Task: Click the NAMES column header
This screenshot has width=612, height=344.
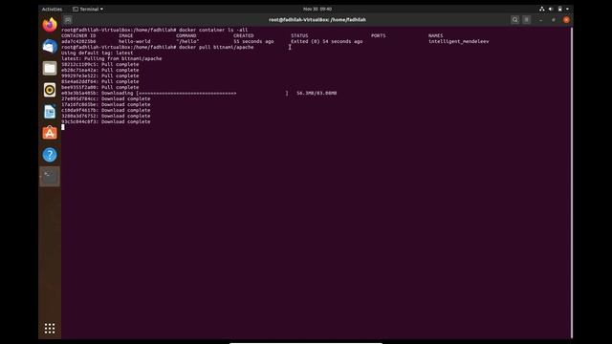Action: (436, 35)
